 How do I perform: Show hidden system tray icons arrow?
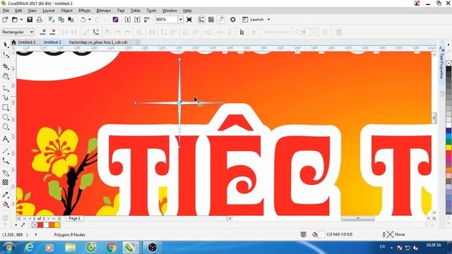pyautogui.click(x=391, y=248)
